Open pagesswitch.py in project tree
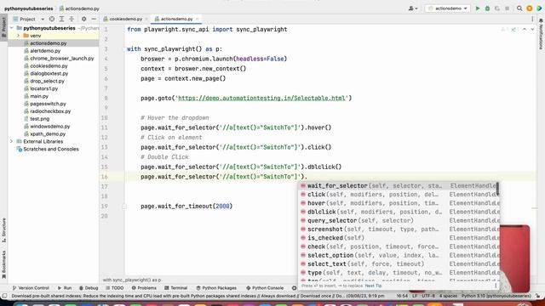 click(48, 104)
